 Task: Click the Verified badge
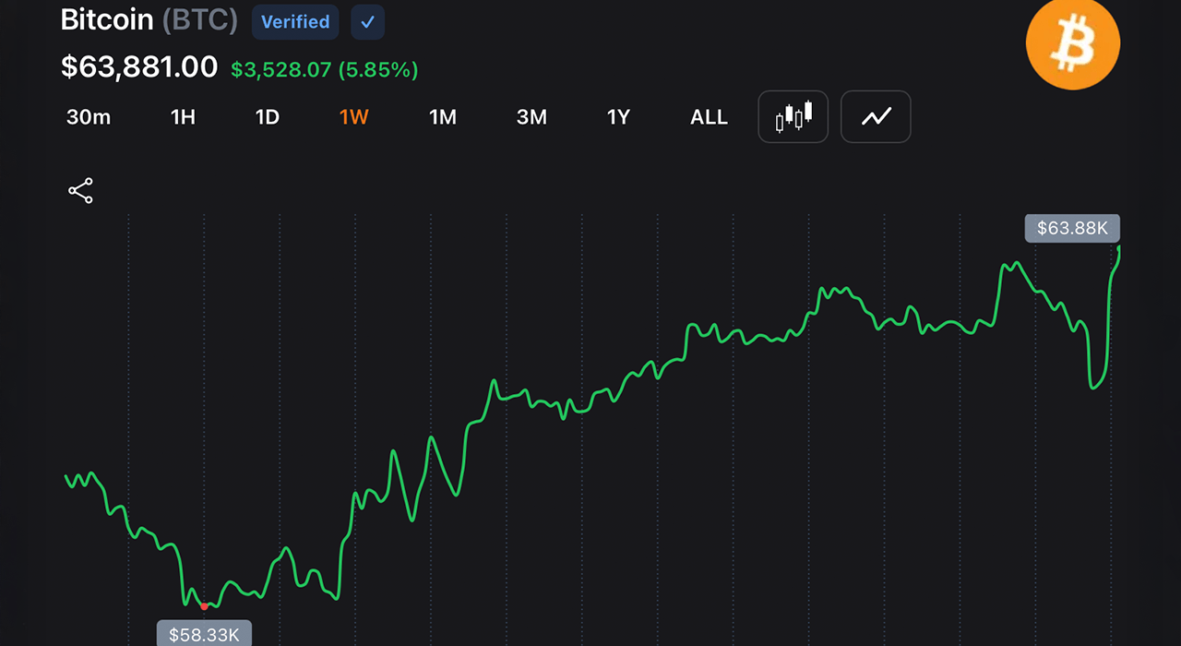click(x=295, y=22)
